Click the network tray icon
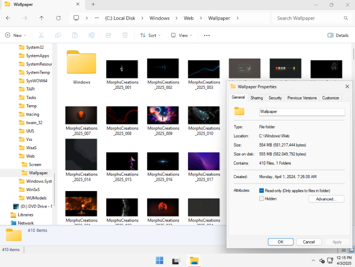Image resolution: width=355 pixels, height=267 pixels. [331, 261]
